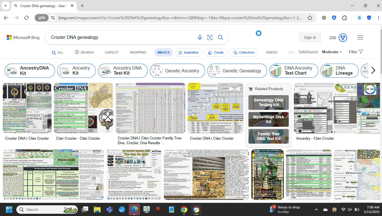382x216 pixels.
Task: Open the browser extensions puzzle icon
Action: 344,18
